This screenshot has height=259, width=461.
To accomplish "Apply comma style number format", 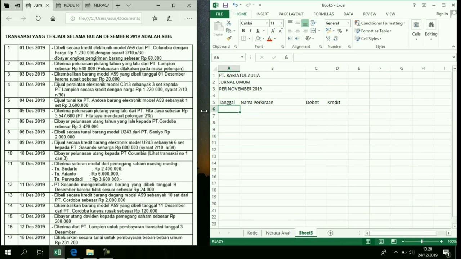I will [347, 31].
